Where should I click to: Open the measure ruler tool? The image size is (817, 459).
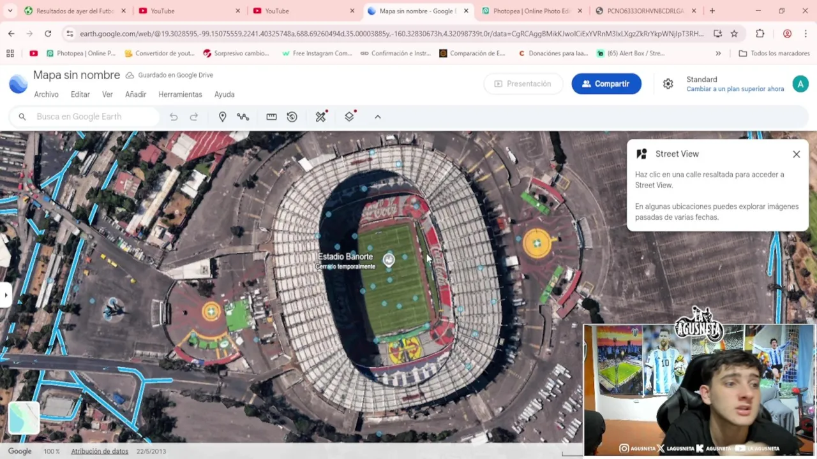[x=271, y=117]
